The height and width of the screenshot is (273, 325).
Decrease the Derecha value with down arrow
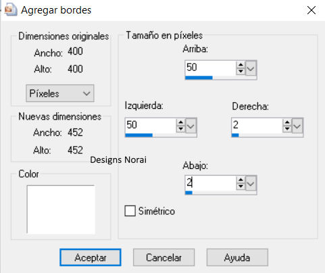[x=287, y=129]
